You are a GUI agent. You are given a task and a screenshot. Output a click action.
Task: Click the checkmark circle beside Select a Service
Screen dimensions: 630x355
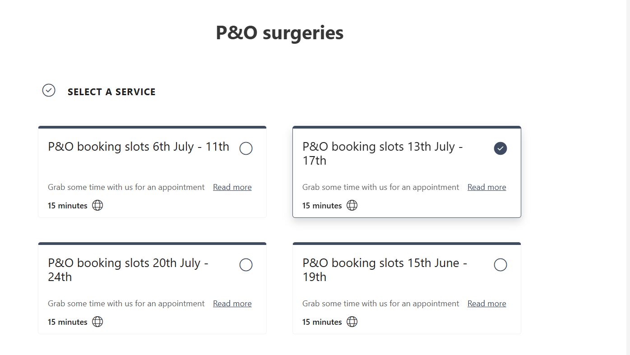pyautogui.click(x=49, y=90)
